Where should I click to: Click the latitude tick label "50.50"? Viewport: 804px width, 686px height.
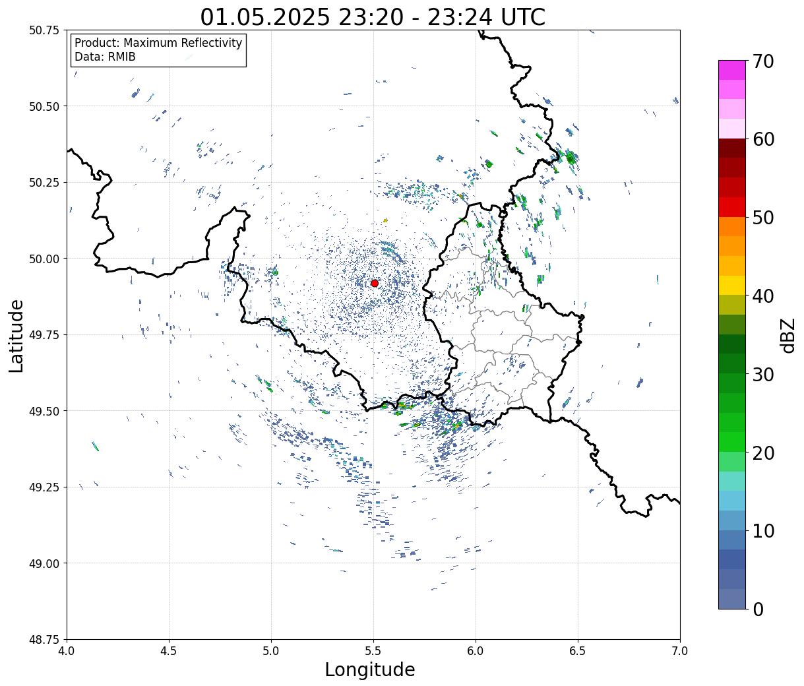click(x=44, y=106)
